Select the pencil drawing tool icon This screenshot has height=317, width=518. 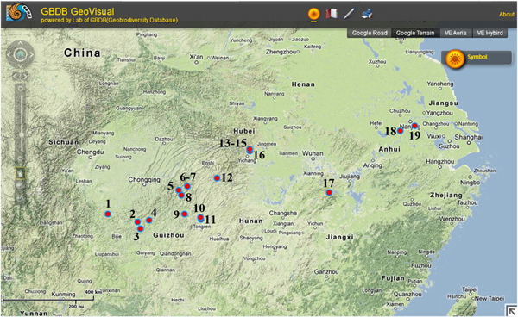click(349, 14)
